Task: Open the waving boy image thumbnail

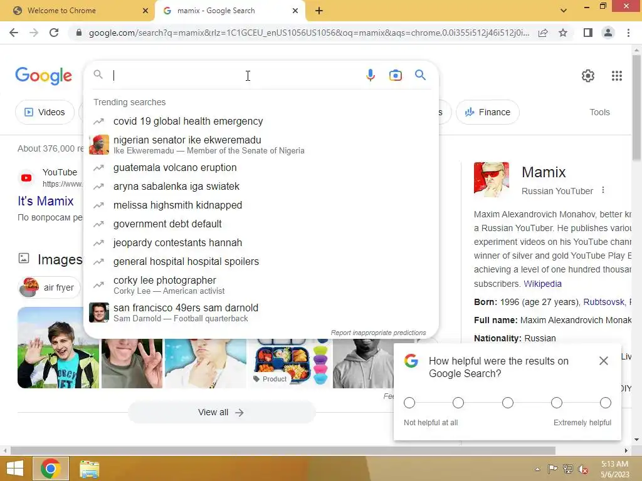Action: [58, 347]
